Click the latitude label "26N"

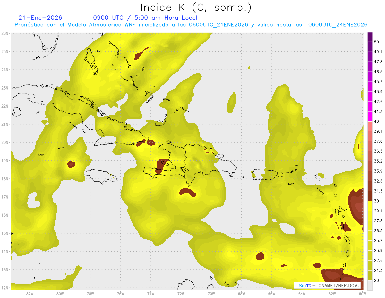tap(5, 33)
